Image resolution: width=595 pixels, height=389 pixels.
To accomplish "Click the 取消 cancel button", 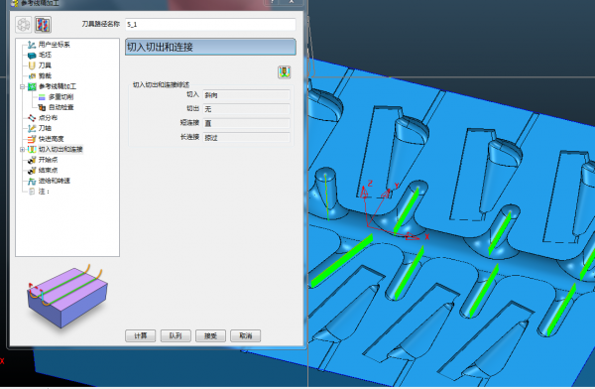I will (246, 335).
